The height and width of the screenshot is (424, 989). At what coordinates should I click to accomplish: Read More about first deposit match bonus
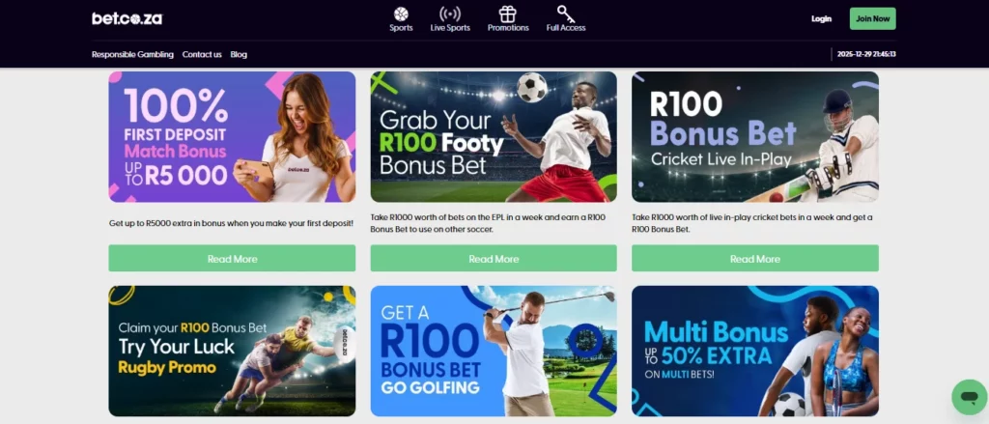pyautogui.click(x=232, y=259)
